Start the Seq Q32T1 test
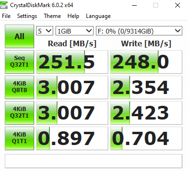The width and height of the screenshot is (188, 171). pyautogui.click(x=19, y=62)
